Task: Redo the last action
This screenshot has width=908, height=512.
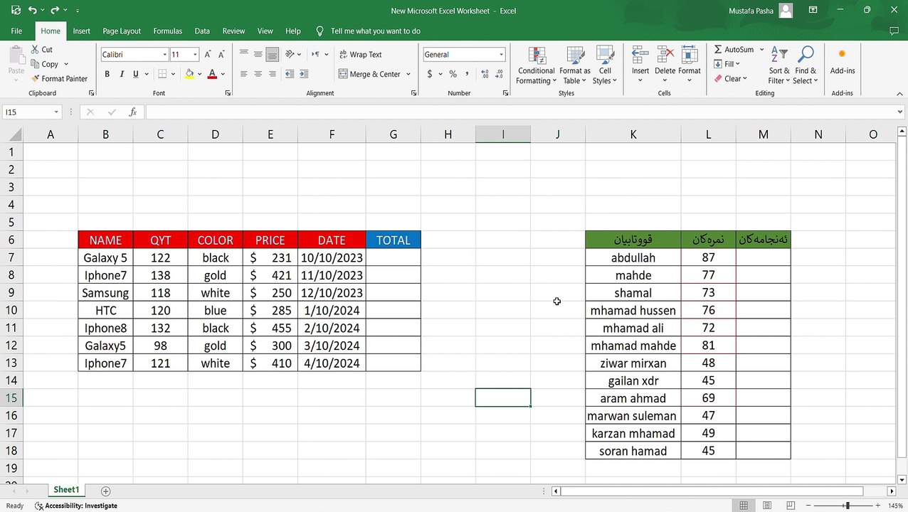Action: tap(55, 11)
